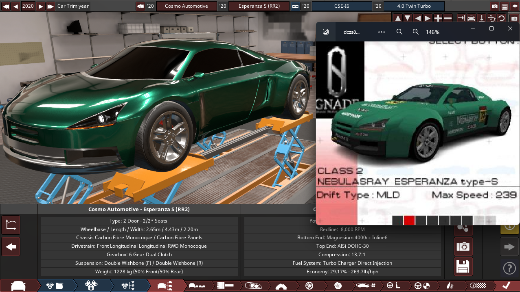The image size is (520, 292).
Task: Open the three-dot menu in photo viewer
Action: coord(382,32)
